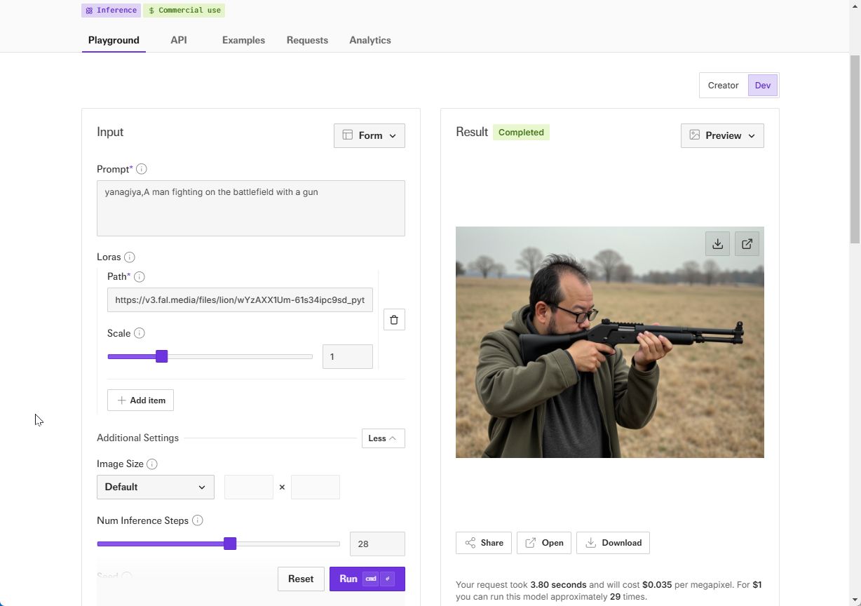861x606 pixels.
Task: Switch to Dev mode
Action: [763, 86]
